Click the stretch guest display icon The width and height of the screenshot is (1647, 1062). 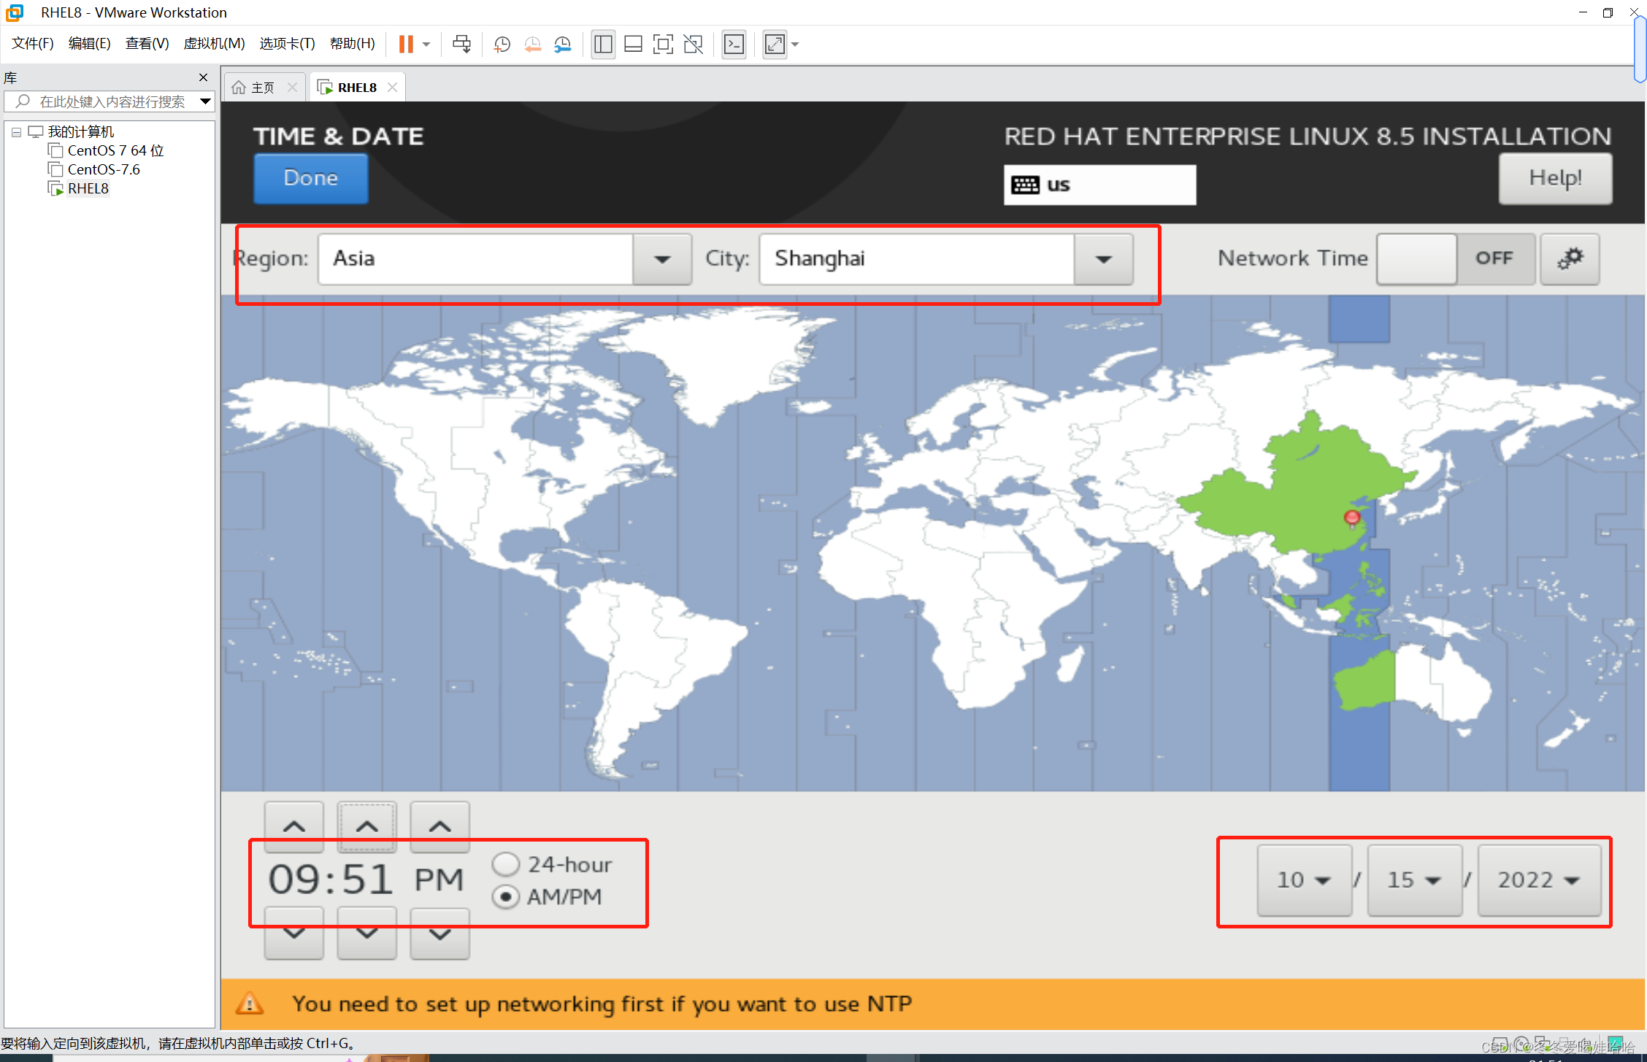(x=775, y=45)
